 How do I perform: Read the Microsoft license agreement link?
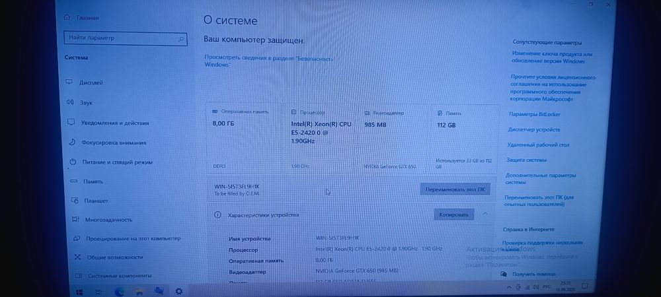click(x=552, y=88)
